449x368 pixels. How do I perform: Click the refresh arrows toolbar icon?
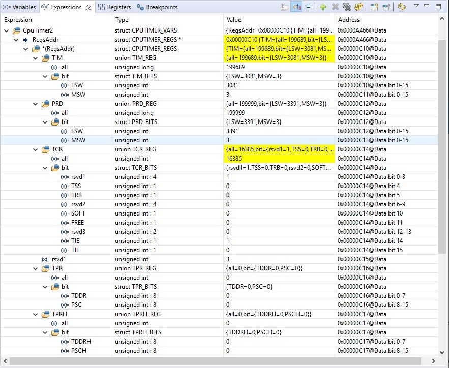358,7
